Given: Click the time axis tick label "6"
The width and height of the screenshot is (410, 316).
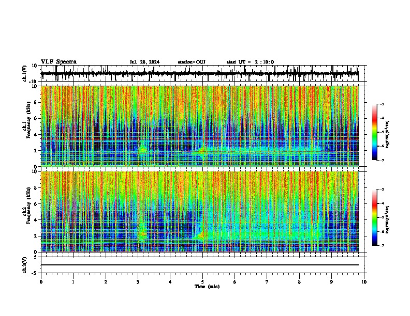Looking at the screenshot, I should point(235,282).
